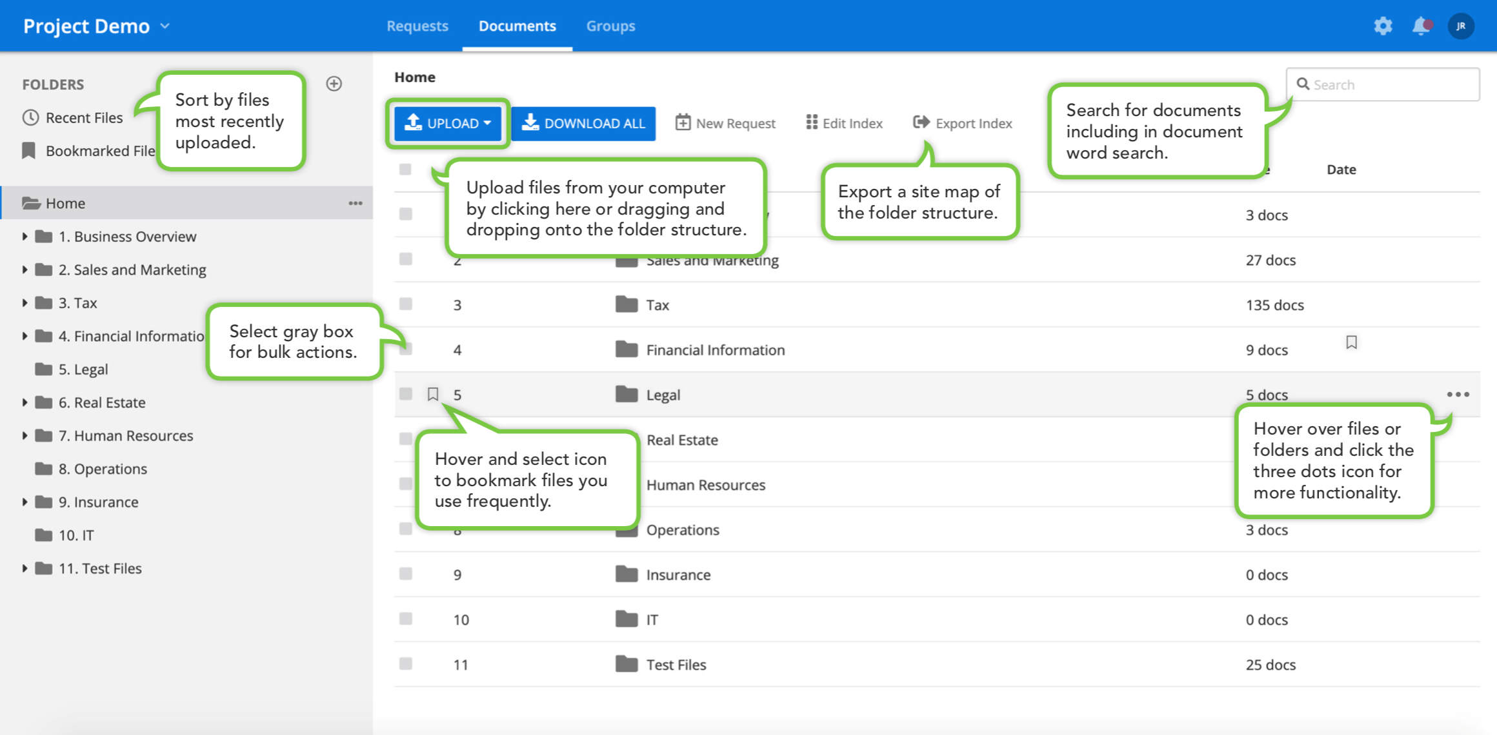Click the Upload button
This screenshot has width=1497, height=735.
coord(448,123)
